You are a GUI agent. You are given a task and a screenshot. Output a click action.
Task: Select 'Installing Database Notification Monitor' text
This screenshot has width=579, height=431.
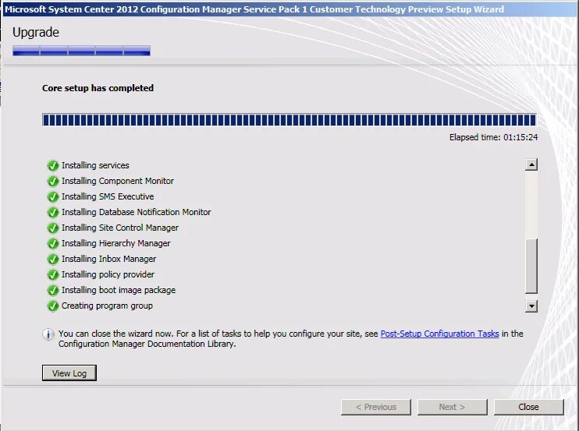[x=137, y=212]
